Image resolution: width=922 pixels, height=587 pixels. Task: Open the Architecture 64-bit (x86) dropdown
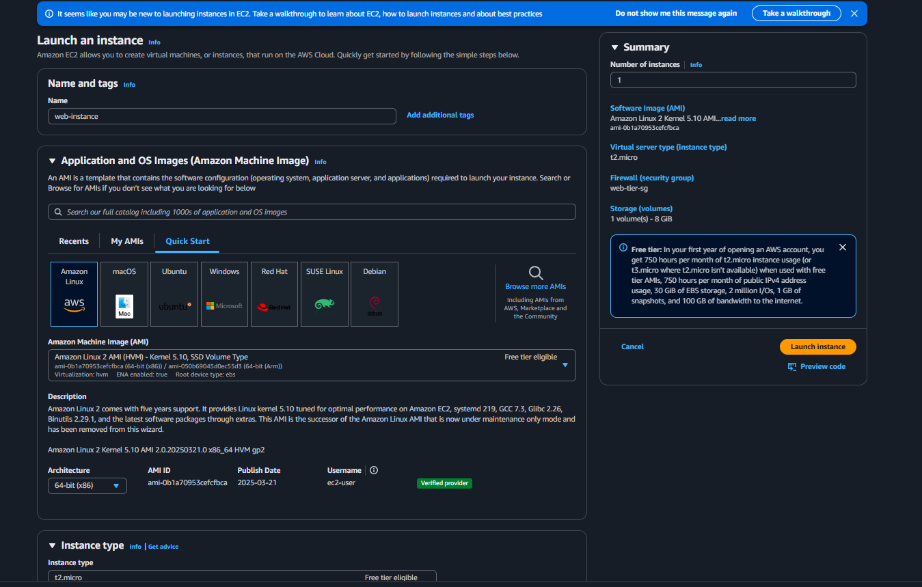pos(87,486)
